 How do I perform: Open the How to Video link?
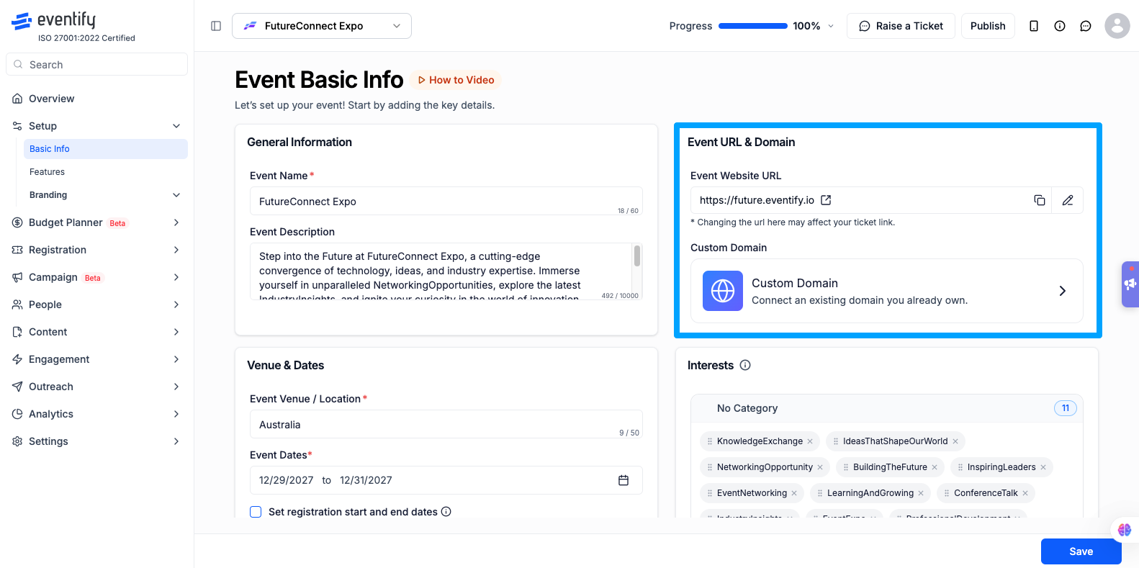(x=456, y=80)
